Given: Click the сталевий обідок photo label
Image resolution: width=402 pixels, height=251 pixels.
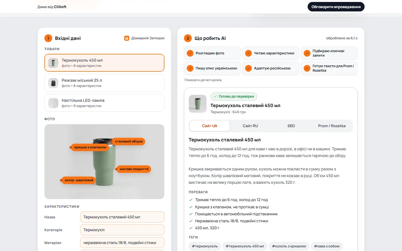Looking at the screenshot, I should coord(129,141).
